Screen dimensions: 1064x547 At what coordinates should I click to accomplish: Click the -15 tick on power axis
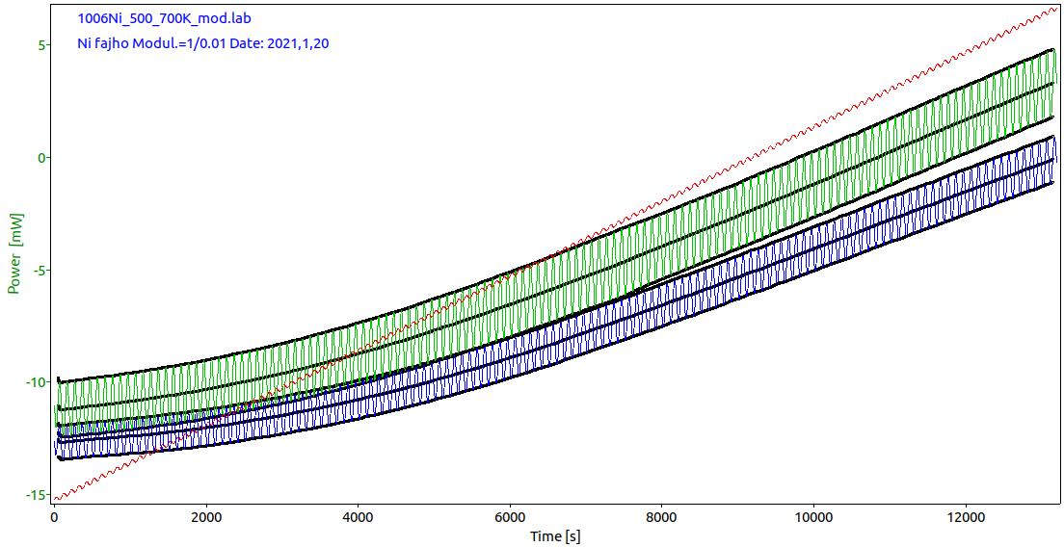pos(36,494)
